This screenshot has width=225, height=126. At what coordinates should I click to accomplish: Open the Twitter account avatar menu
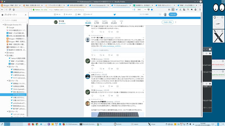pos(165,14)
